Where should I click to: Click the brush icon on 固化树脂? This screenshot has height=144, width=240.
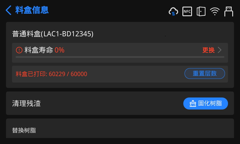click(193, 103)
